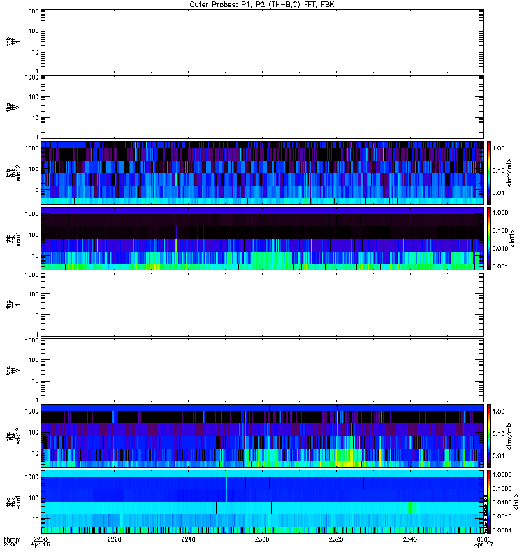Click the color bar beside thc fbk scm1
Screen dimensions: 524x559
click(489, 502)
